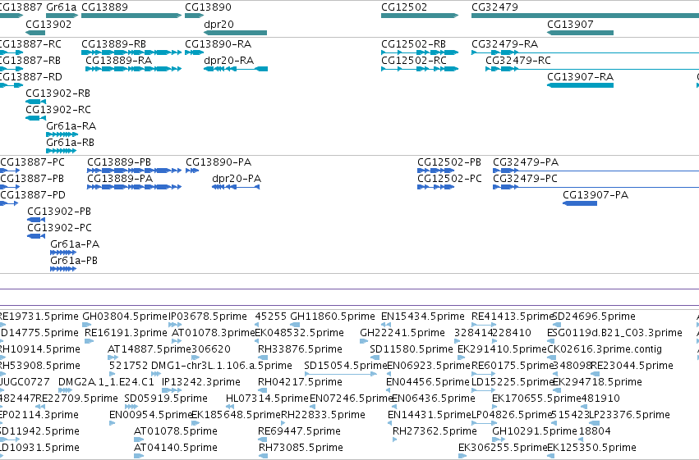Click the CG13887-PD protein label
This screenshot has height=460, width=699.
tap(33, 195)
